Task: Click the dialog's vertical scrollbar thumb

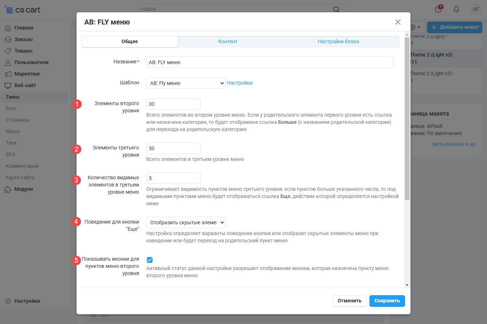Action: coord(407,119)
